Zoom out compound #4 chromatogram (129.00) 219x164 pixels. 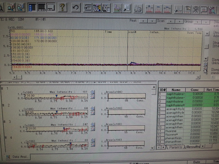(93, 144)
